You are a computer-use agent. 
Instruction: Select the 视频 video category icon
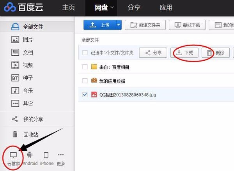pos(15,65)
